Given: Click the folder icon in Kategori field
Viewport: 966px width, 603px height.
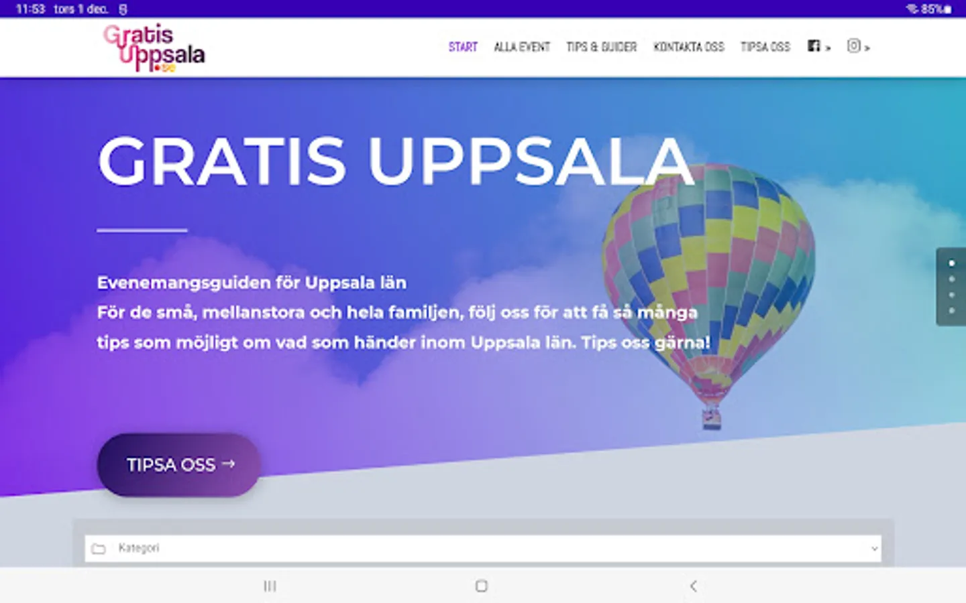Looking at the screenshot, I should (x=99, y=549).
